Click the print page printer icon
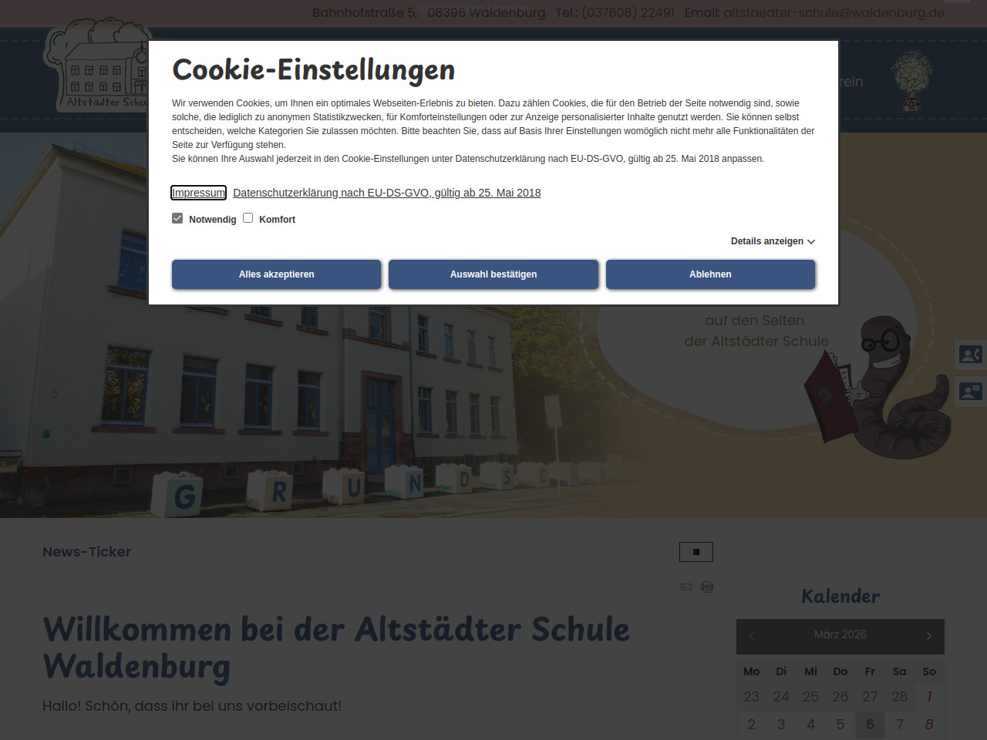The width and height of the screenshot is (987, 740). click(x=707, y=587)
